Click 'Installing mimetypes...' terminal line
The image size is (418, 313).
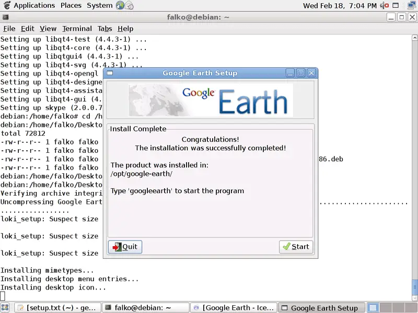click(x=47, y=270)
